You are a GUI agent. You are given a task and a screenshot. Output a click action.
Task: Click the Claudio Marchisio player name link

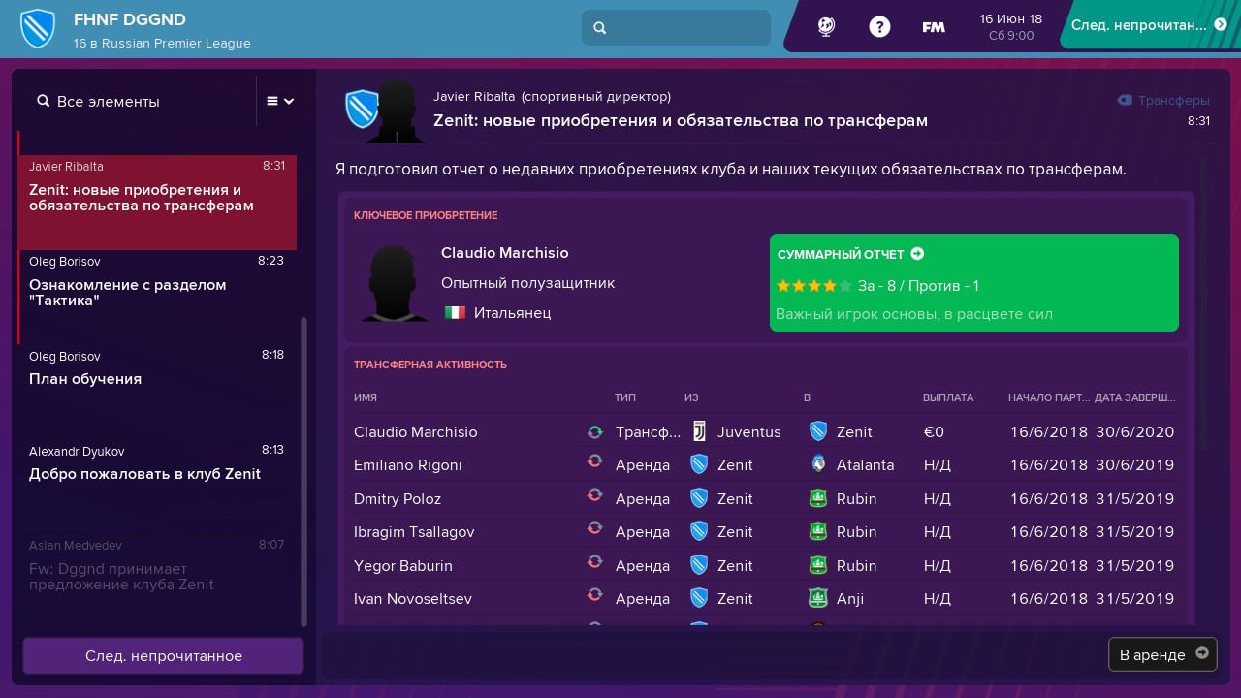[505, 252]
